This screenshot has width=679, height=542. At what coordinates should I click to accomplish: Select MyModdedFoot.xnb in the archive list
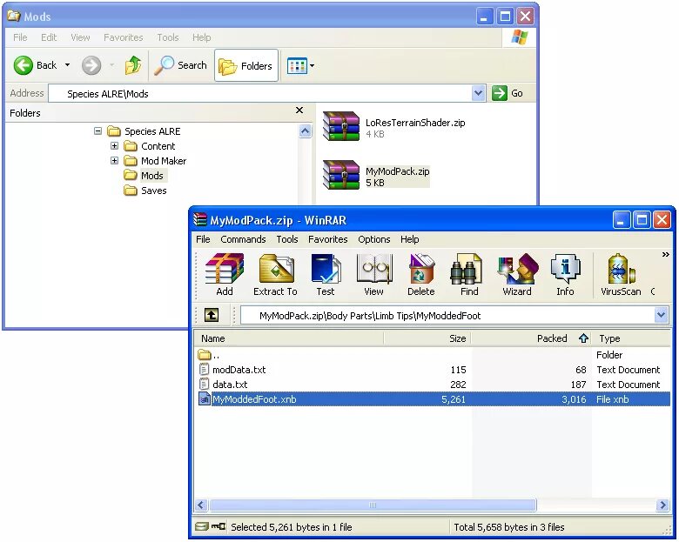coord(433,399)
